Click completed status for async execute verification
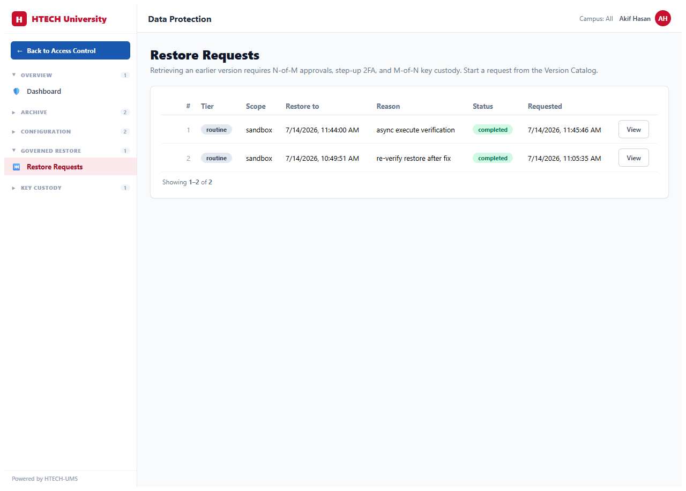 click(x=493, y=130)
